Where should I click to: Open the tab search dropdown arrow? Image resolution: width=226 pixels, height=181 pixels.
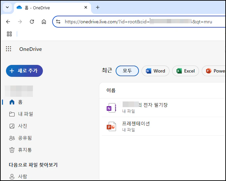(7, 7)
